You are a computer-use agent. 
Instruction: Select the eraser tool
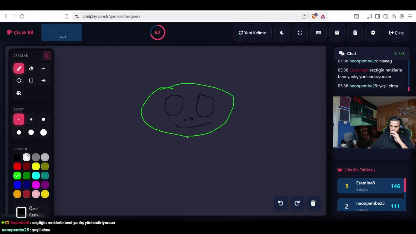[x=31, y=68]
